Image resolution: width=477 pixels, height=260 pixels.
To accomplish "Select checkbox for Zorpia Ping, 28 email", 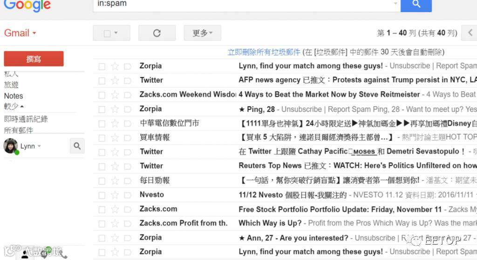I will 102,109.
